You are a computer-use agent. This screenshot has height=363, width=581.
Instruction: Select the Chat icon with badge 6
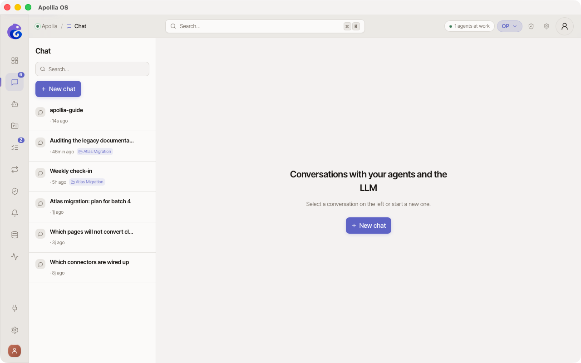(15, 82)
